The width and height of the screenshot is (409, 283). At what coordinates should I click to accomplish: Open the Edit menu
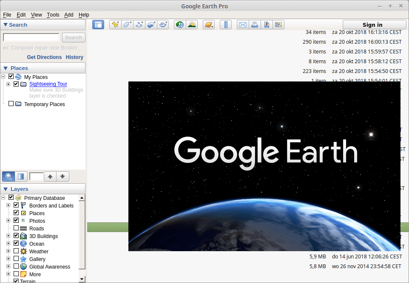tap(21, 15)
